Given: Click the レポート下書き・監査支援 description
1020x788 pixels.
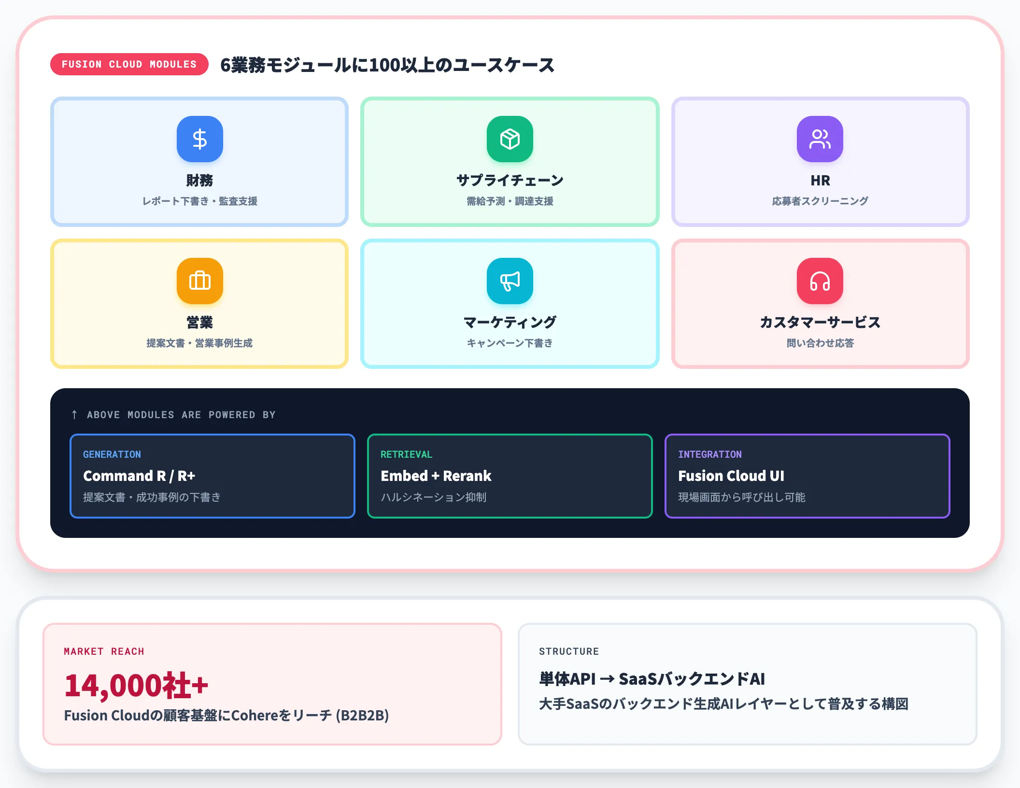Looking at the screenshot, I should pos(199,201).
